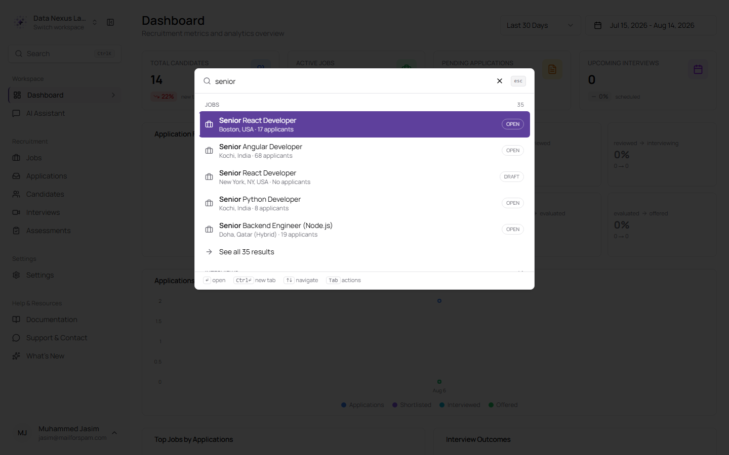Click the JOBS section header in results

pos(212,105)
